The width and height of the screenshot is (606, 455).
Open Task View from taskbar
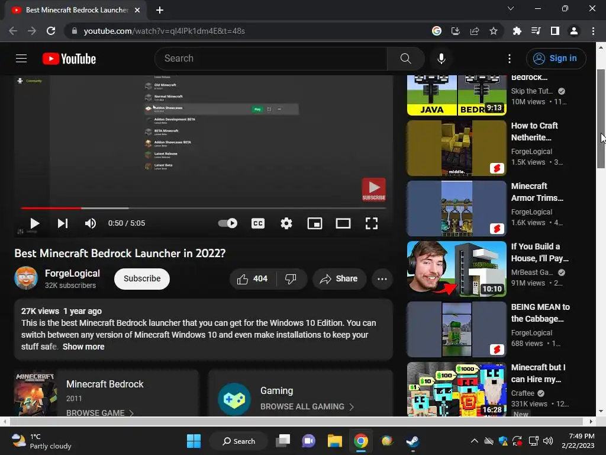point(283,441)
